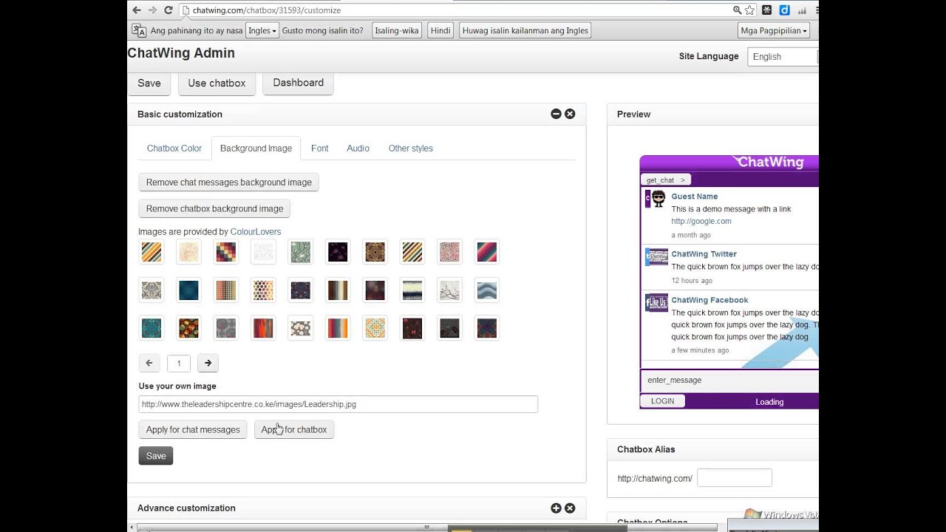The width and height of the screenshot is (946, 532).
Task: Select the orange lattice tile pattern thumbnail
Action: (375, 327)
